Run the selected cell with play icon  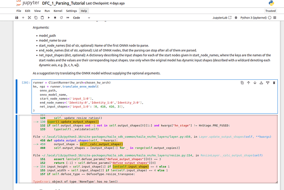click(49, 18)
